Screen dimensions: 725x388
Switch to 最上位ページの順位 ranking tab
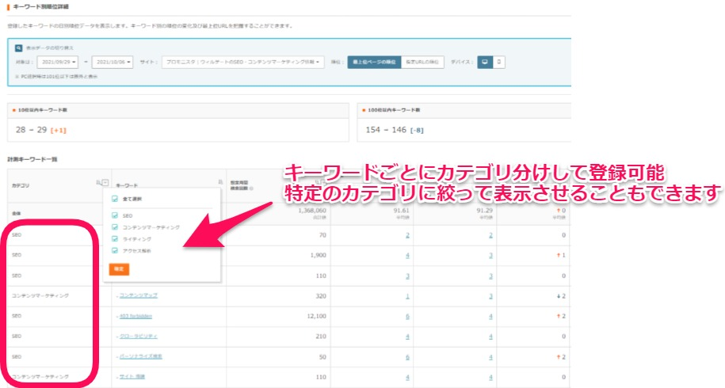click(x=374, y=62)
